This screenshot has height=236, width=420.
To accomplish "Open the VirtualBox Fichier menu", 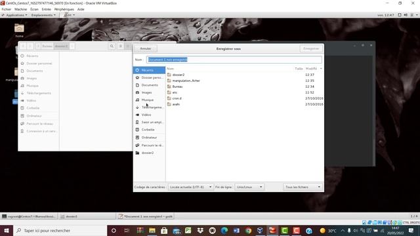I will pyautogui.click(x=7, y=9).
